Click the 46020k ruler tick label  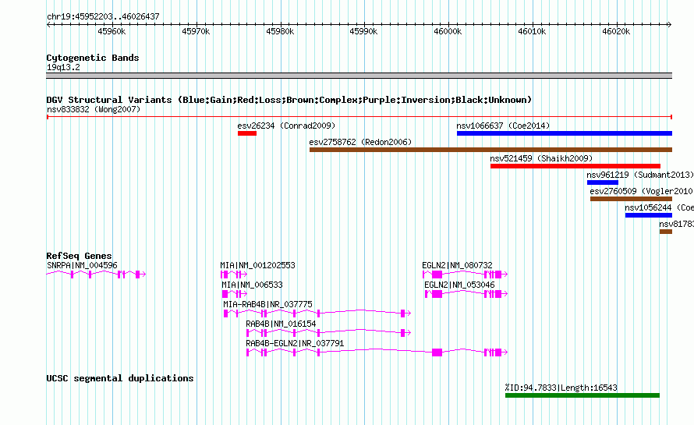(x=616, y=31)
